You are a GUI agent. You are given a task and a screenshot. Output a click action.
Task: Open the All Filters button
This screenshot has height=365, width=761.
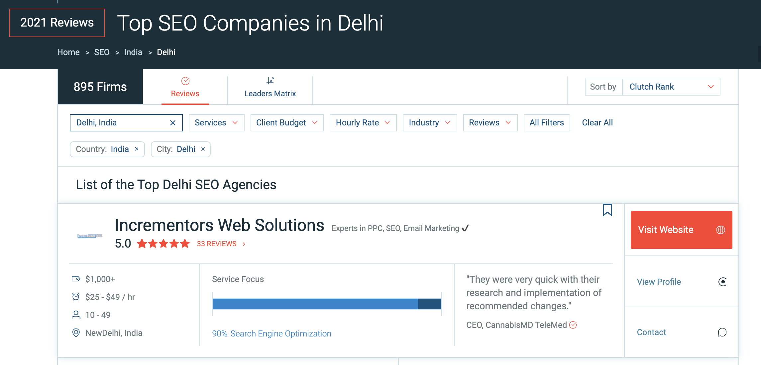point(547,123)
